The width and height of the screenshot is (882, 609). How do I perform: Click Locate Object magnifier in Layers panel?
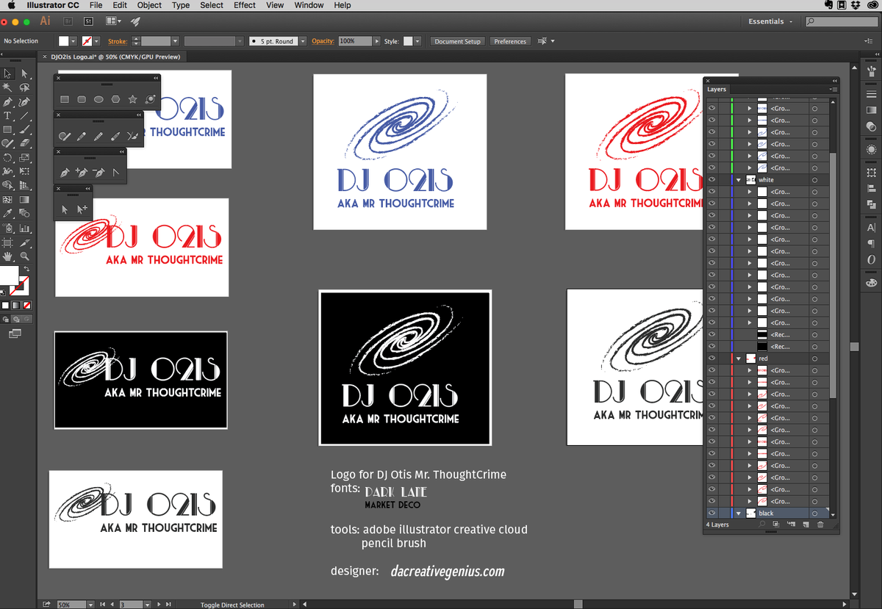coord(762,525)
